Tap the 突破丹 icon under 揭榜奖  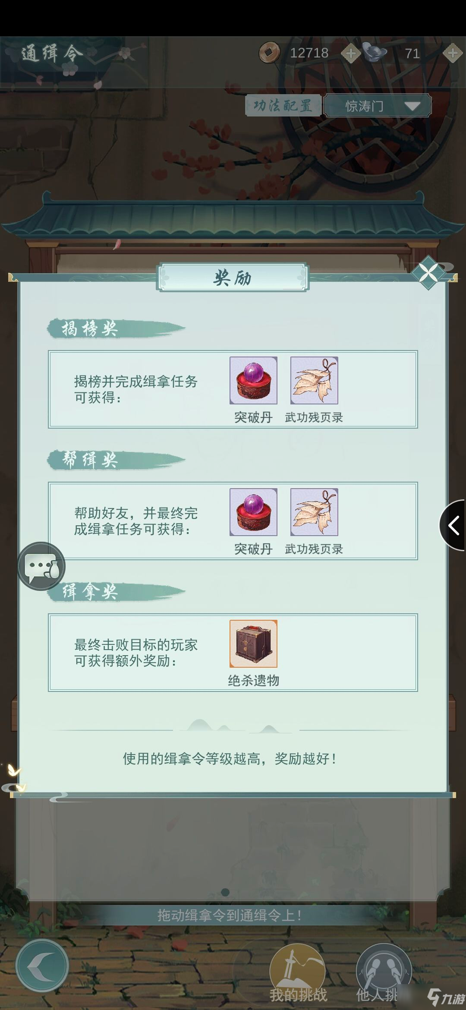pyautogui.click(x=253, y=380)
